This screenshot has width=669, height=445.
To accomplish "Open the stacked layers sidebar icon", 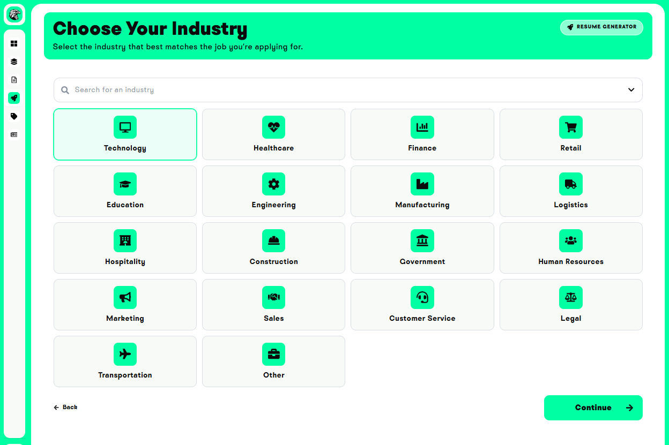I will tap(14, 62).
